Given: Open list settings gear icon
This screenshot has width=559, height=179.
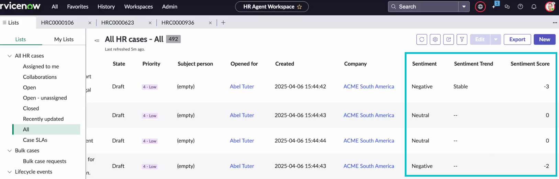Looking at the screenshot, I should tap(435, 39).
